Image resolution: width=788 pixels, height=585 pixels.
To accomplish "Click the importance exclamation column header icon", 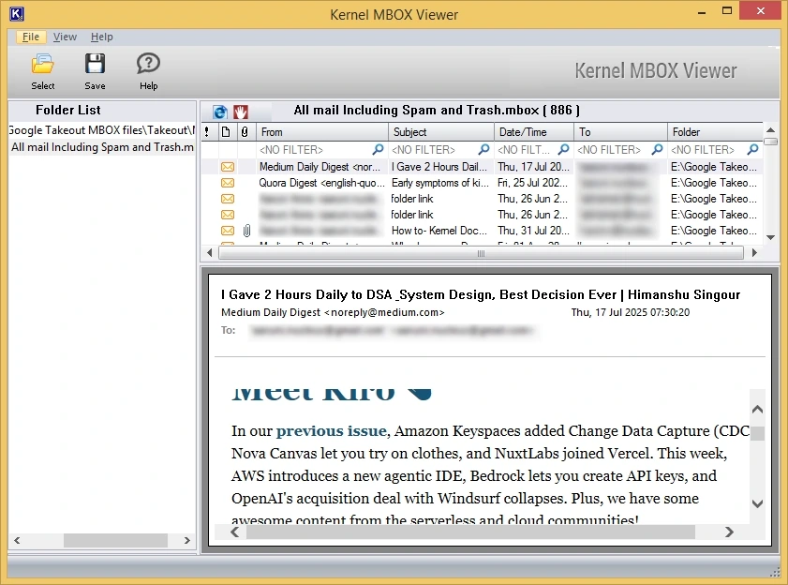I will point(206,132).
